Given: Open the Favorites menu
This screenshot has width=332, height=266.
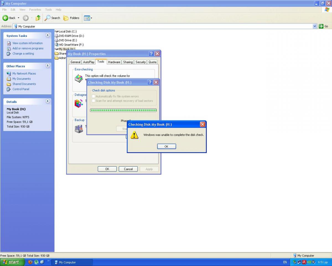Looking at the screenshot, I should (x=35, y=10).
